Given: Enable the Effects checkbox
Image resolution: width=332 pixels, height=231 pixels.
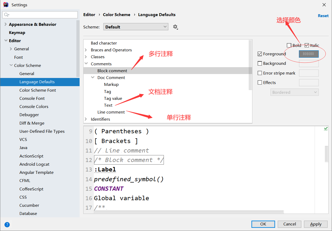Looking at the screenshot, I should click(260, 82).
